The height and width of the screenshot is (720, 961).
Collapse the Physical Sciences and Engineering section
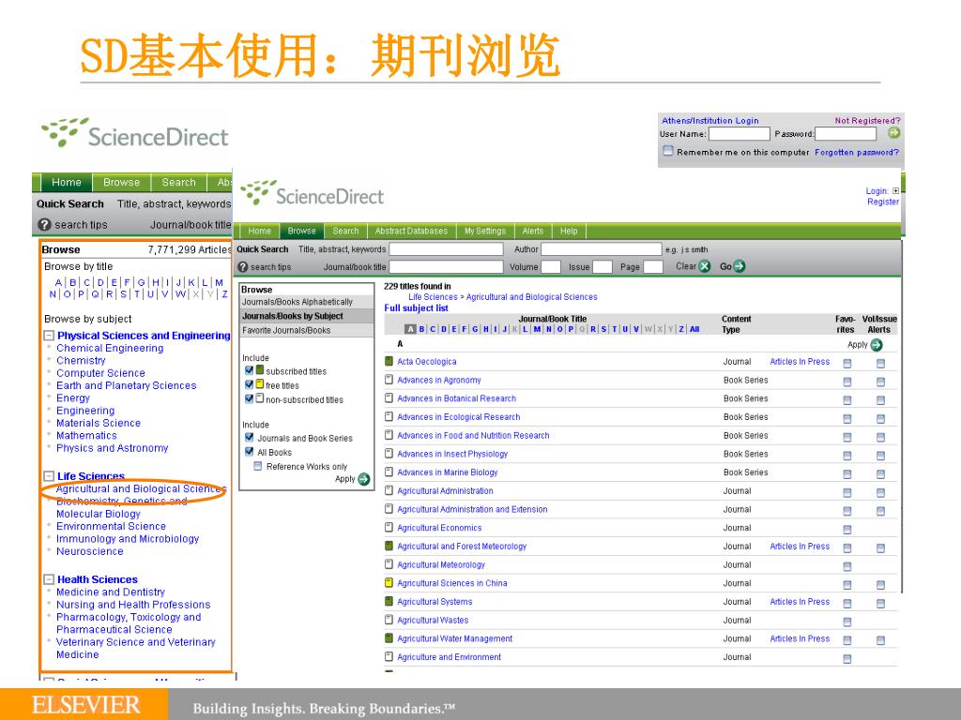click(49, 336)
